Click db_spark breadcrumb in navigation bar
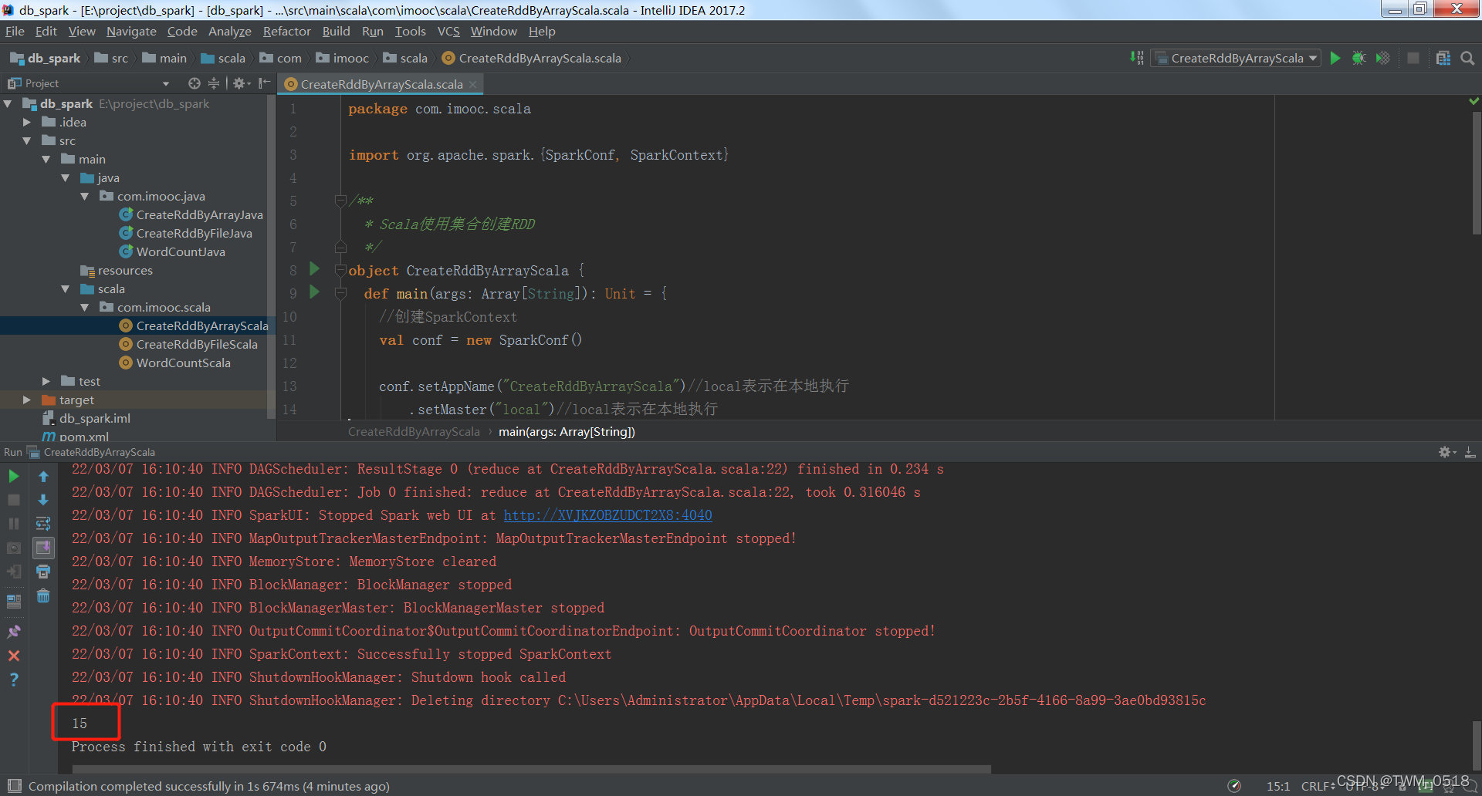The width and height of the screenshot is (1482, 796). [46, 59]
